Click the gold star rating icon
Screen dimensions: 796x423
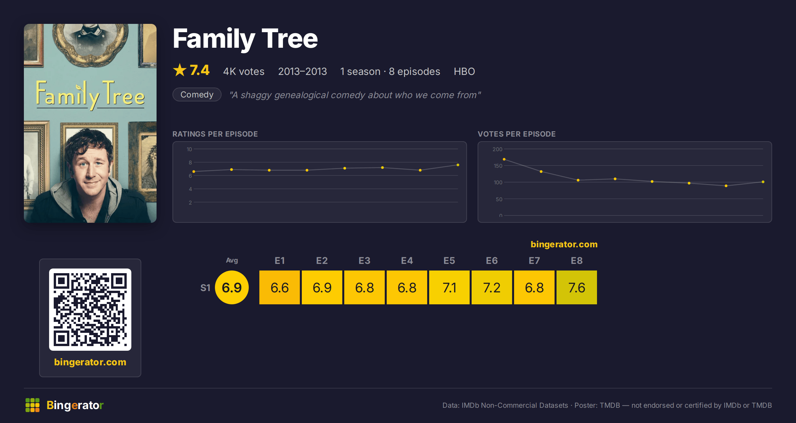[180, 70]
